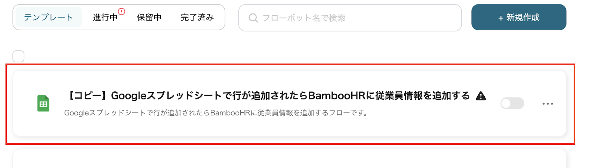This screenshot has height=168, width=598.
Task: Focus the フローボット名で検索 search field
Action: pos(350,18)
